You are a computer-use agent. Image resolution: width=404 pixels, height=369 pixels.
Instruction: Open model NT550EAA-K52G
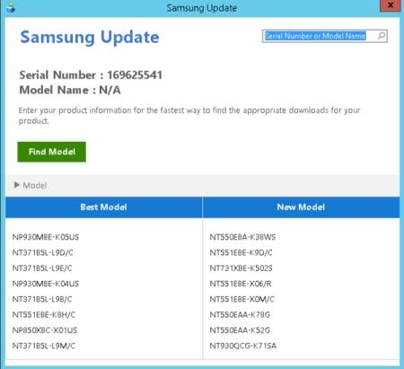[x=240, y=330]
